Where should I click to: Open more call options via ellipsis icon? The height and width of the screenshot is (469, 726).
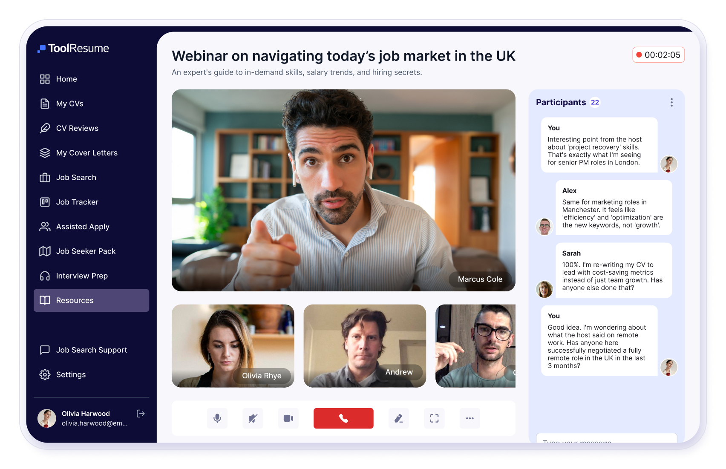[x=470, y=418]
